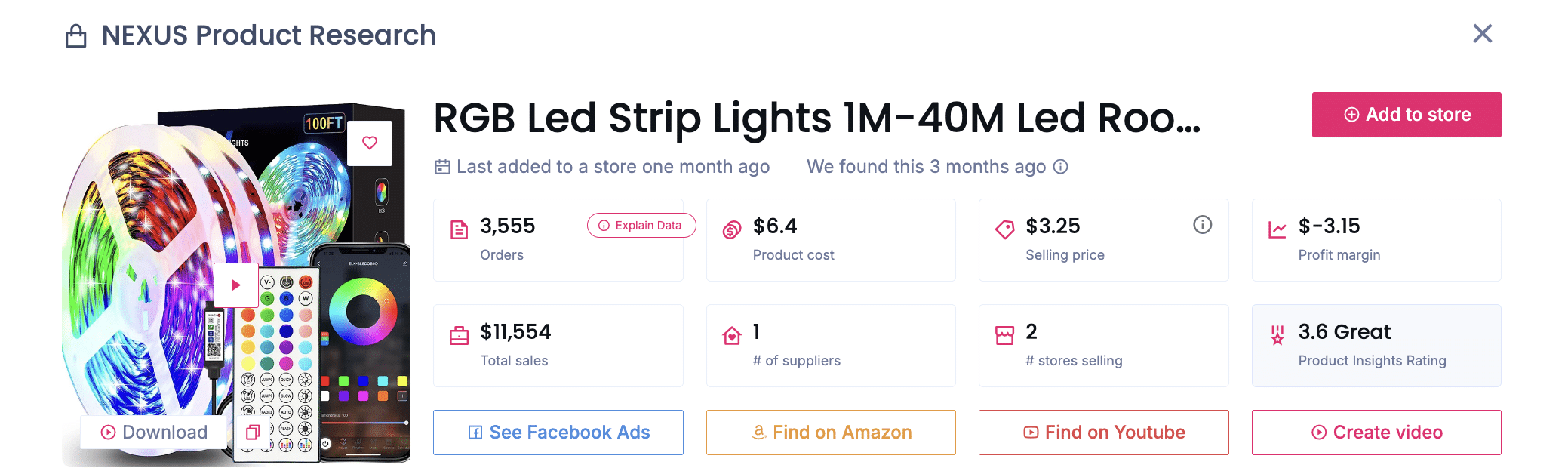Play the product preview video
This screenshot has width=1568, height=471.
tap(236, 285)
